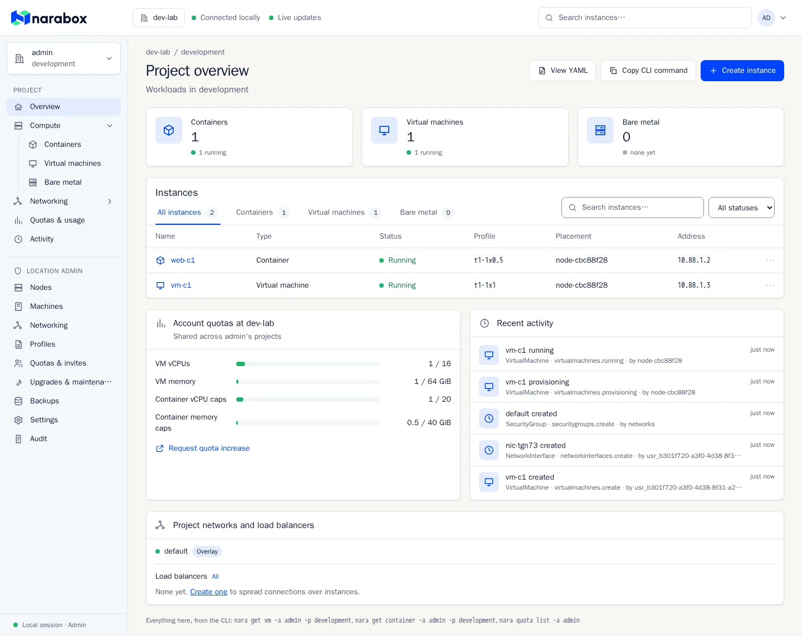The width and height of the screenshot is (802, 636).
Task: Open Quotas & invites page
Action: 63,363
